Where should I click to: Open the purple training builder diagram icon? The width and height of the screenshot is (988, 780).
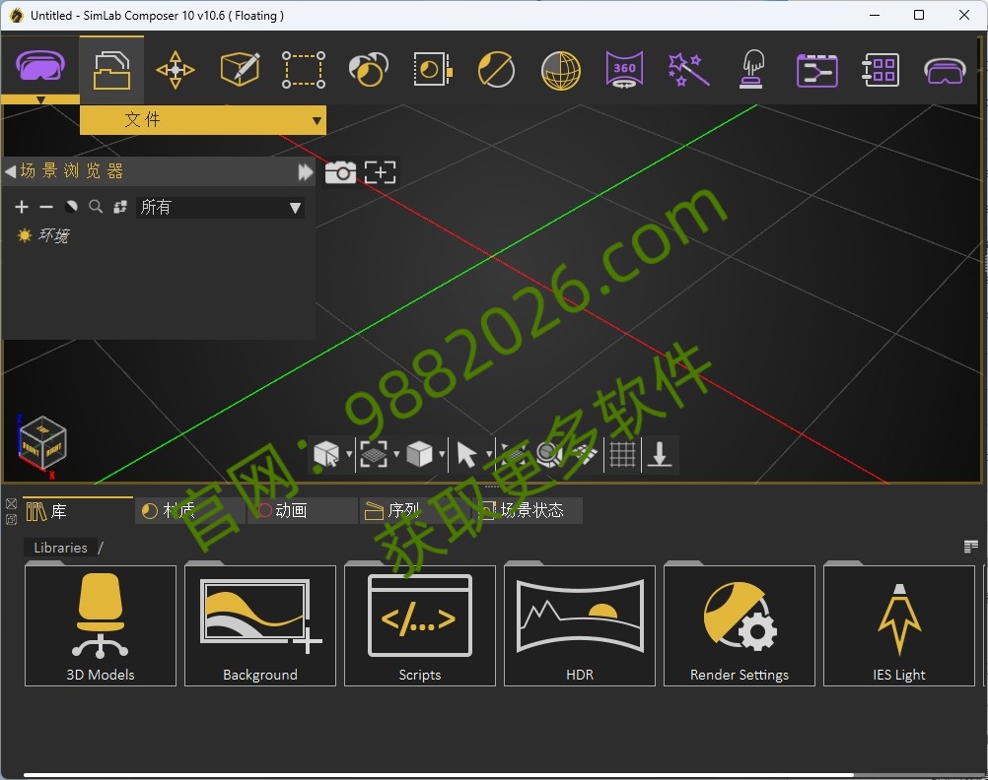(816, 70)
